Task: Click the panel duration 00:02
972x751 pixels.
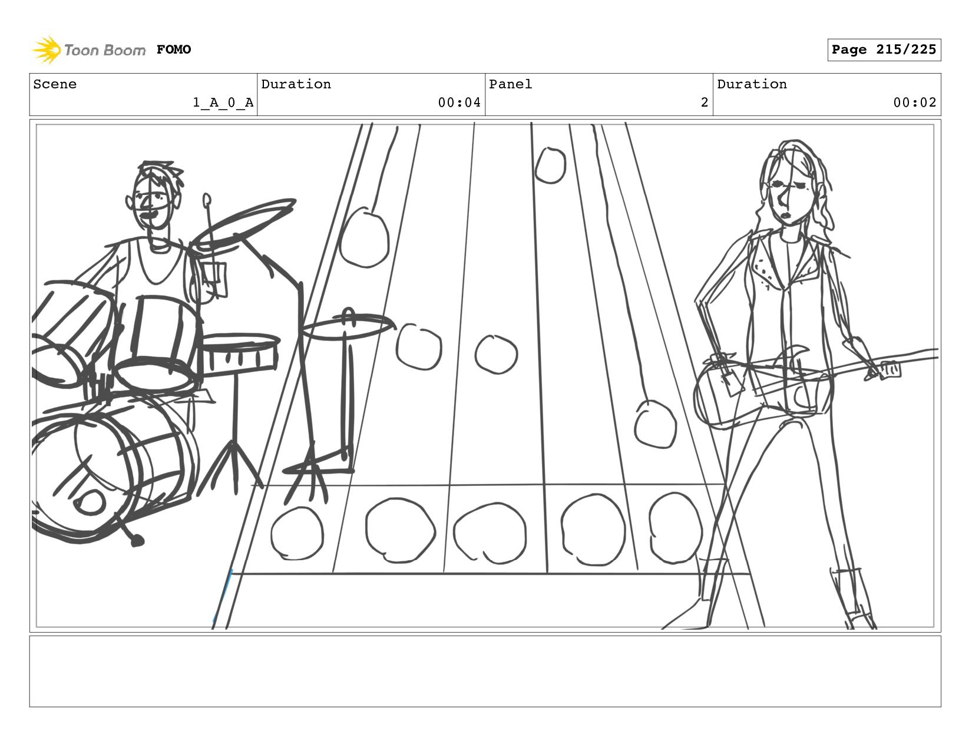Action: pos(915,102)
